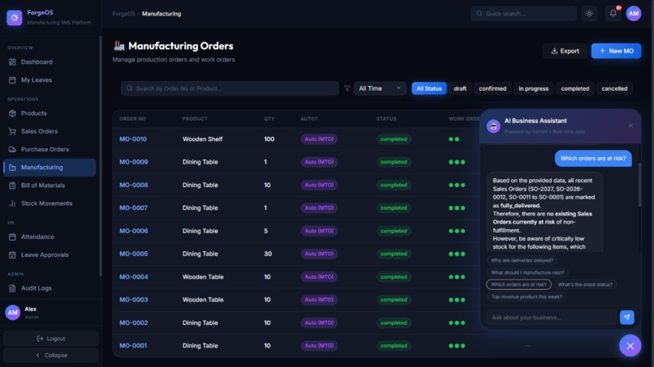Screen dimensions: 654x367
Task: Choose 'Which orders are at risk?' suggestion chip
Action: pyautogui.click(x=518, y=284)
